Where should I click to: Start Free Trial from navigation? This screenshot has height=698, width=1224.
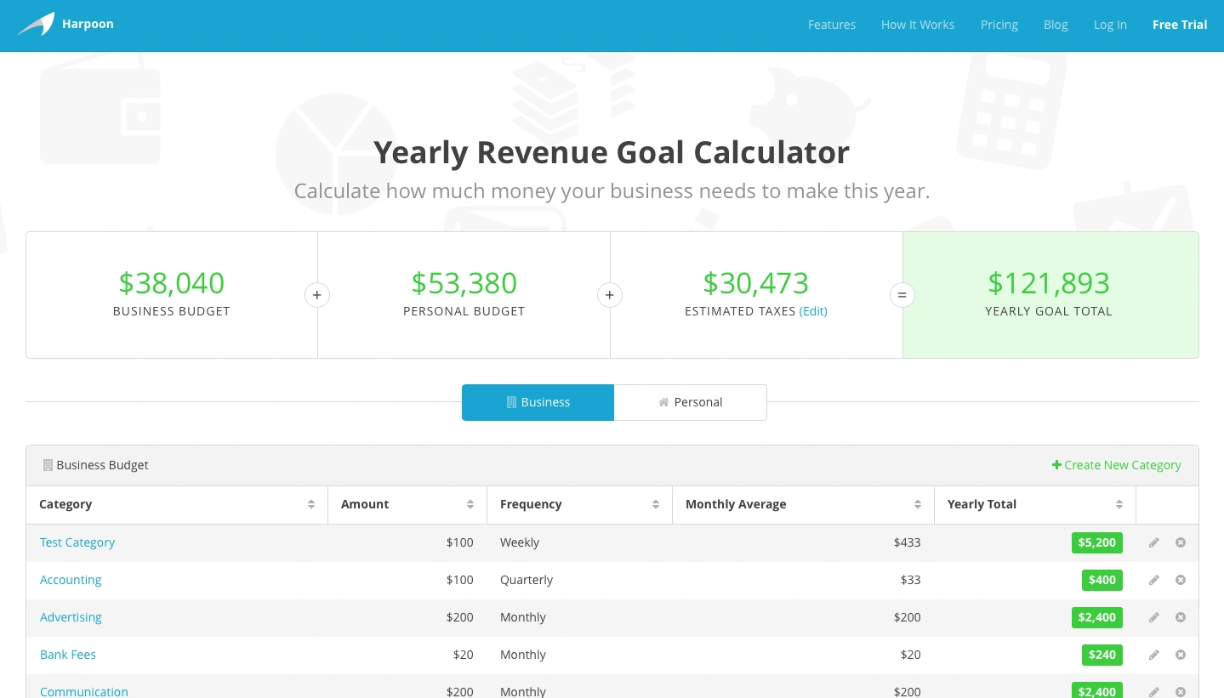[1179, 25]
